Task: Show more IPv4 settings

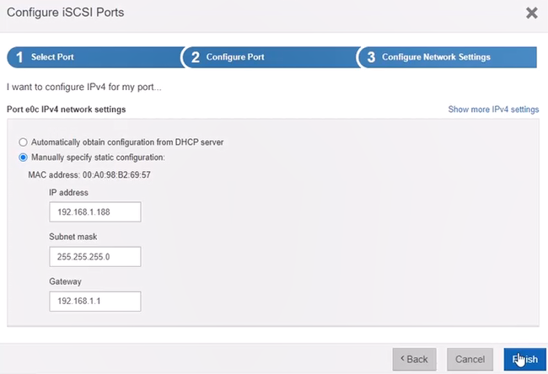Action: coord(493,110)
